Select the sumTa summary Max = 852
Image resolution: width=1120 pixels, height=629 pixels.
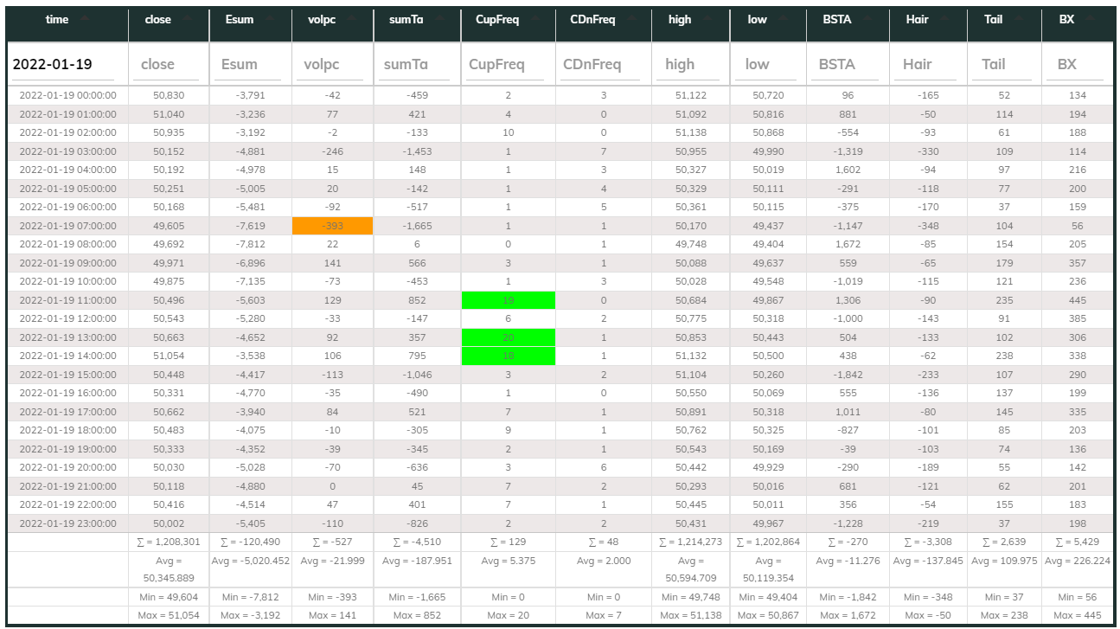click(x=417, y=615)
